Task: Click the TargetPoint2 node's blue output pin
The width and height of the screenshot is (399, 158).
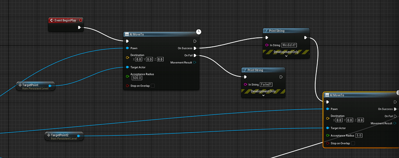Action: [79, 136]
